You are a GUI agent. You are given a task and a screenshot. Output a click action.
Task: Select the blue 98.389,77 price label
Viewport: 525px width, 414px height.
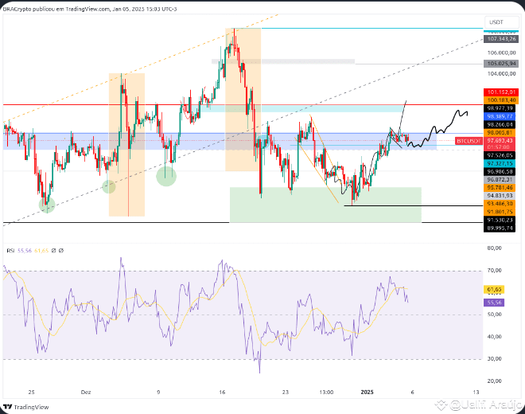pos(501,116)
